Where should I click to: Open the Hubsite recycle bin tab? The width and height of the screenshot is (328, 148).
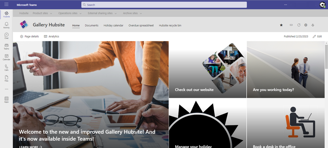170,26
